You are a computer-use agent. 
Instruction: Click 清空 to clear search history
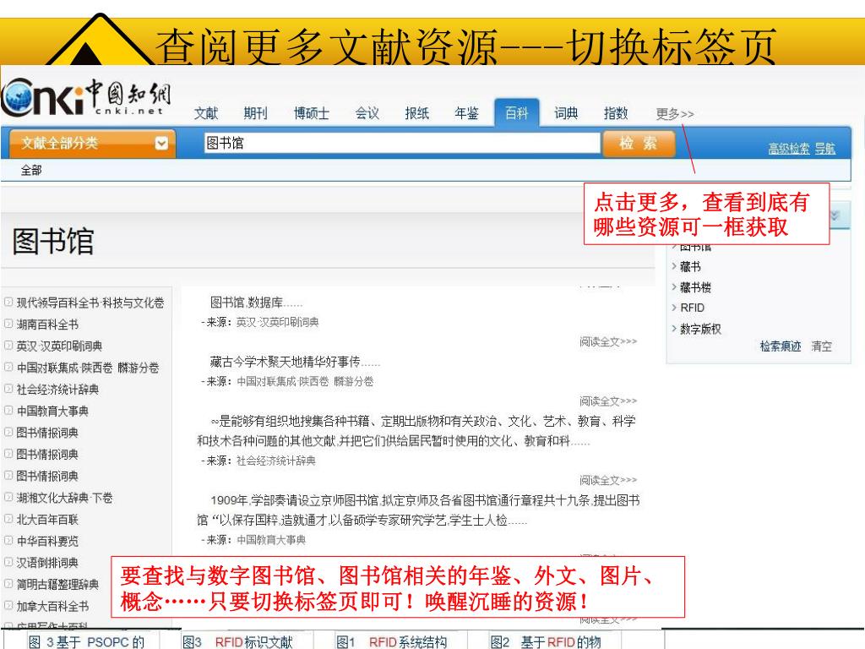tap(821, 347)
